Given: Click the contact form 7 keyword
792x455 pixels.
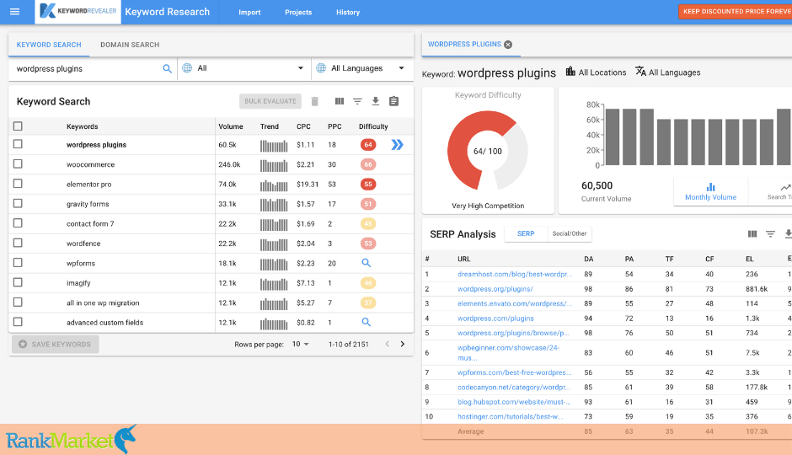Looking at the screenshot, I should pos(90,224).
